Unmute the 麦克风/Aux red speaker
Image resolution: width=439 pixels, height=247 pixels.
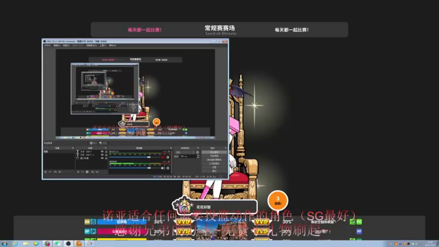163,158
